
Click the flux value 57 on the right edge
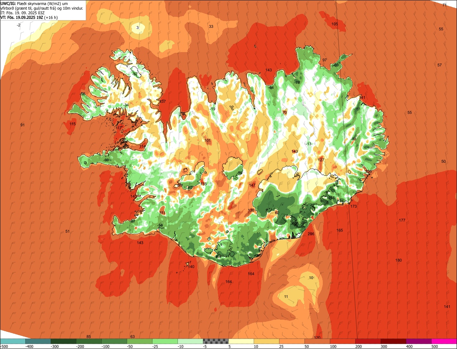[440, 65]
